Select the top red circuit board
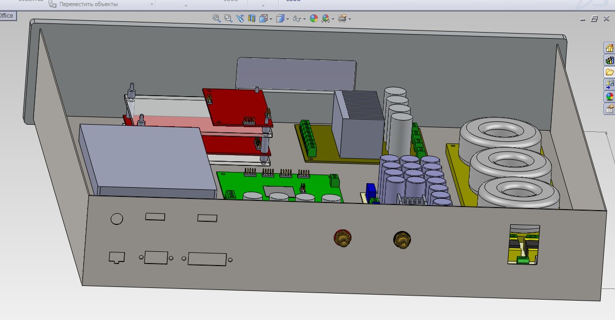 (x=237, y=106)
